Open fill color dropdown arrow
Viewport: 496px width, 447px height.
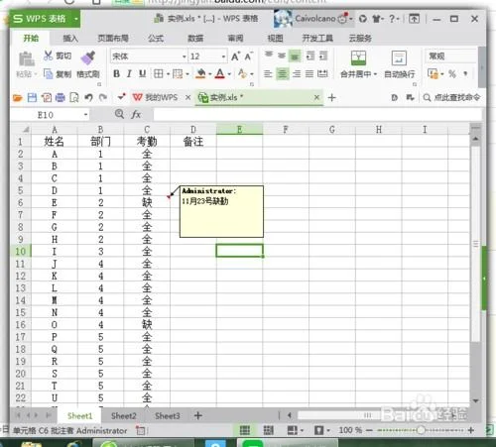click(210, 74)
